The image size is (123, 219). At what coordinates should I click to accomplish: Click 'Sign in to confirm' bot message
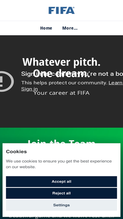pyautogui.click(x=72, y=74)
